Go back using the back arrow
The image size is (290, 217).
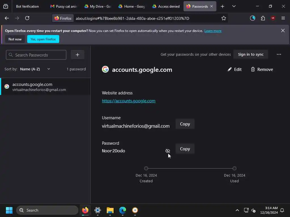[7, 18]
